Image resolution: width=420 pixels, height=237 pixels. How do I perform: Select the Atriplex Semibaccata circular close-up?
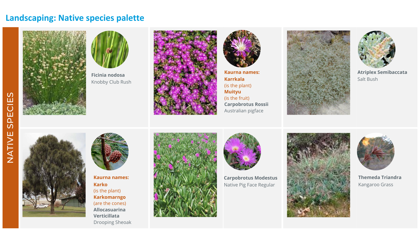(x=376, y=50)
